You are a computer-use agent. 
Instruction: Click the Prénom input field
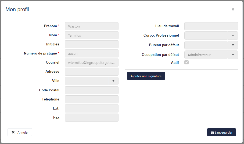91,26
